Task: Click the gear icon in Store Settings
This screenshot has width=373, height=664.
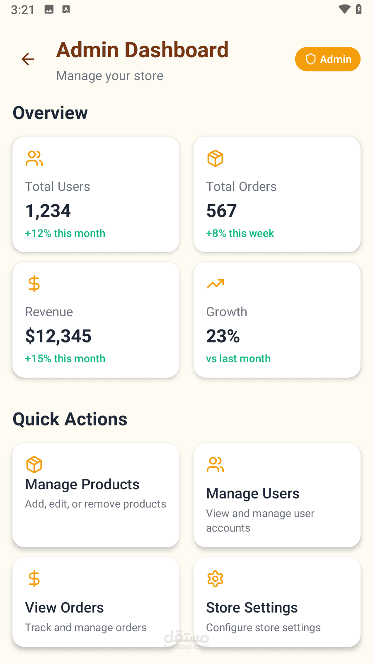Action: tap(215, 579)
